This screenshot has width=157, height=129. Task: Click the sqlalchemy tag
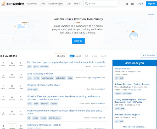32,89
